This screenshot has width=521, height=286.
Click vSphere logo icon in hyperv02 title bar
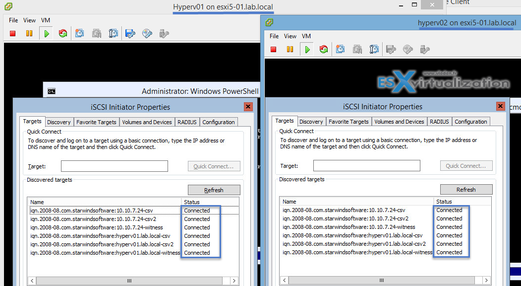[x=270, y=22]
